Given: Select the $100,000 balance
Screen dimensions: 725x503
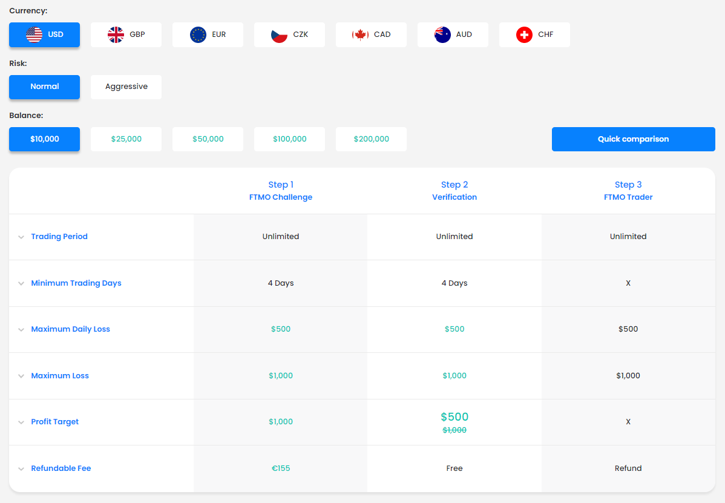Looking at the screenshot, I should click(289, 139).
